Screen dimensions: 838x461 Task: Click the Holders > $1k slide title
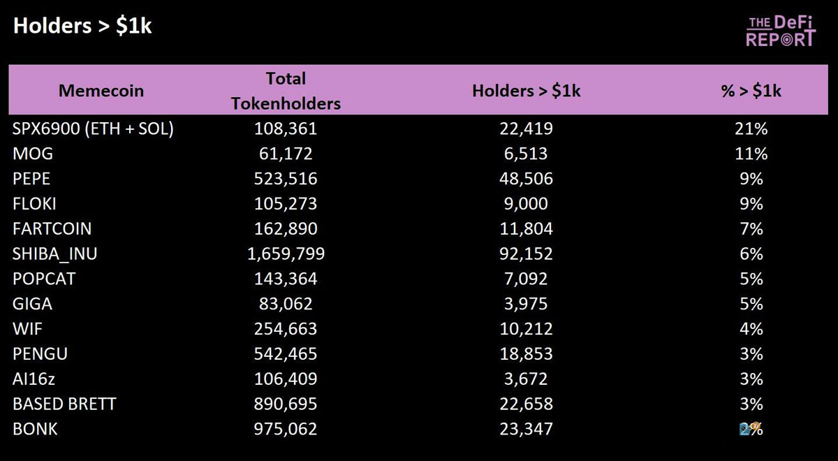82,26
